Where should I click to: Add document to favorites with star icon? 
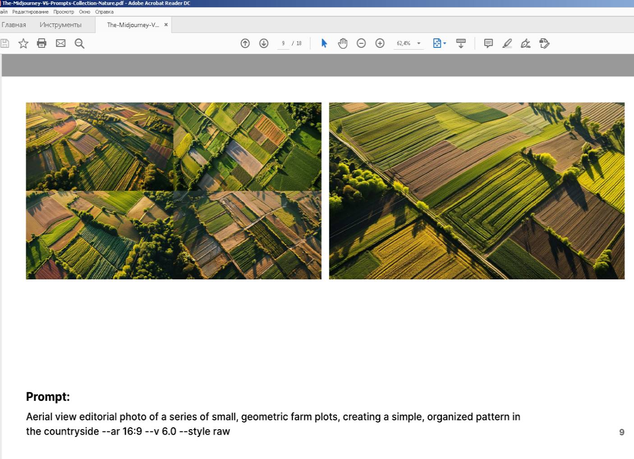(23, 43)
